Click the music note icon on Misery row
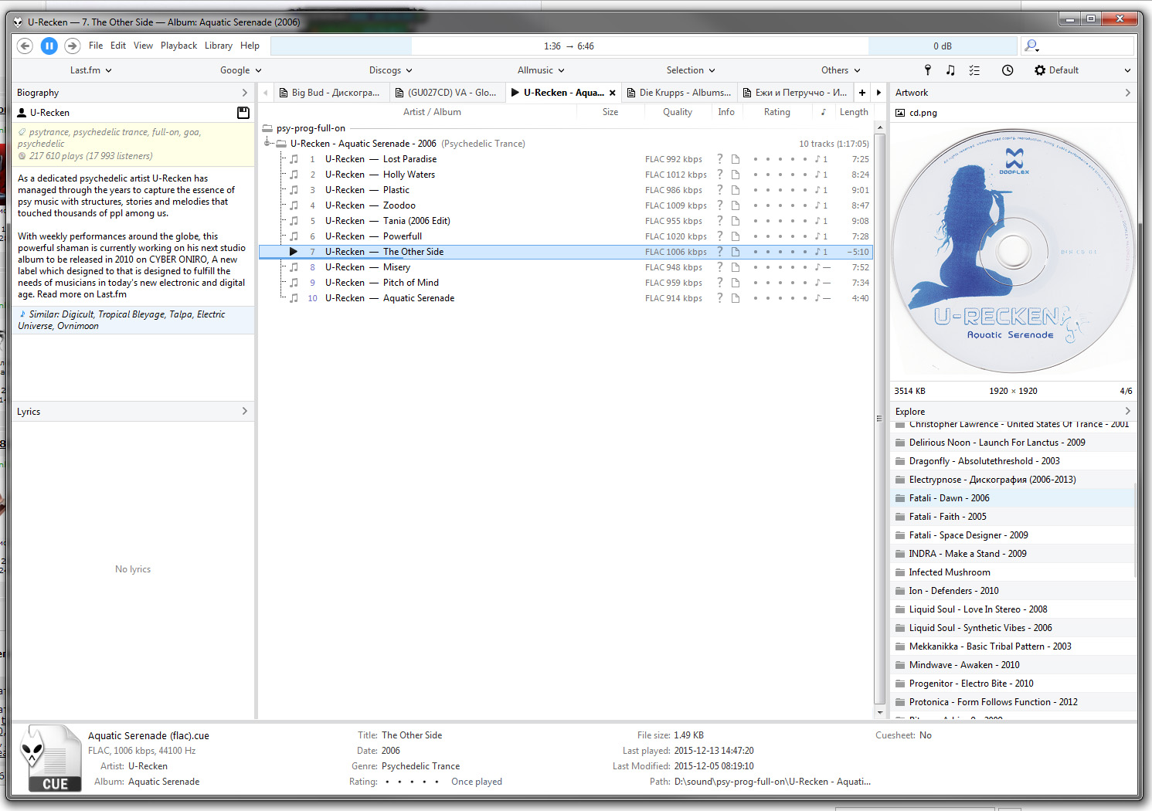 point(294,267)
